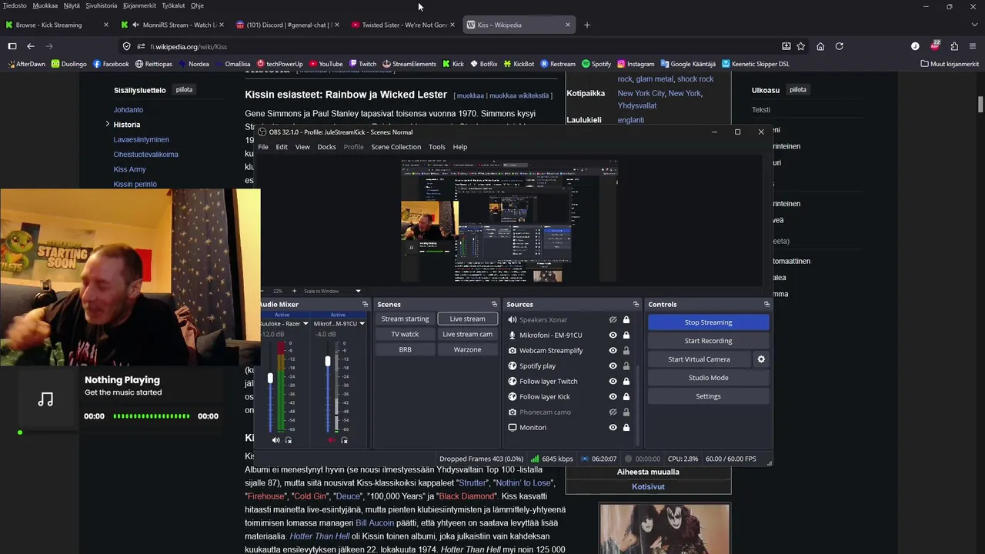Open Mikrofoni EM-91CU mixer dropdown
985x554 pixels.
[x=362, y=324]
